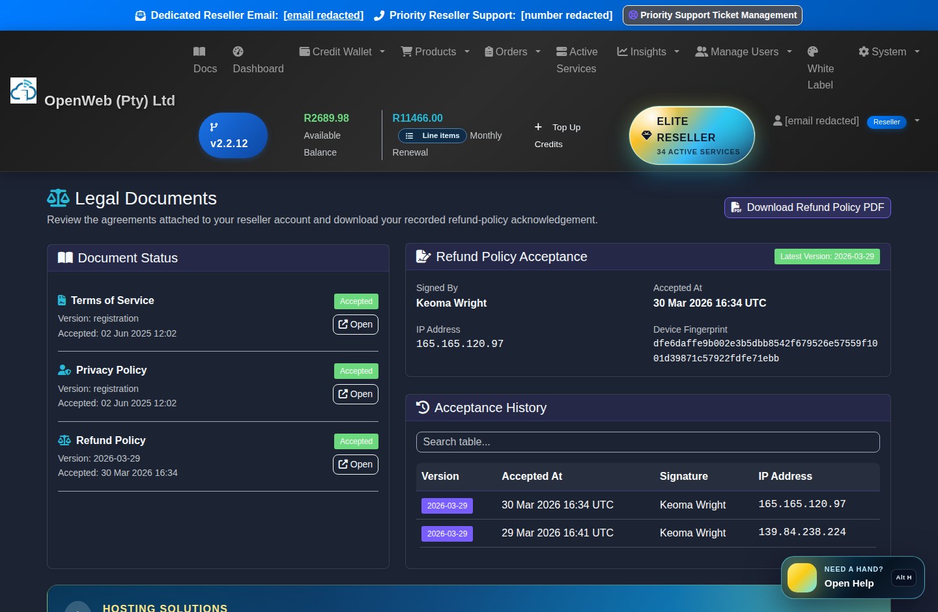Expand the Manage Users dropdown
Viewport: 938px width, 612px height.
coord(789,51)
